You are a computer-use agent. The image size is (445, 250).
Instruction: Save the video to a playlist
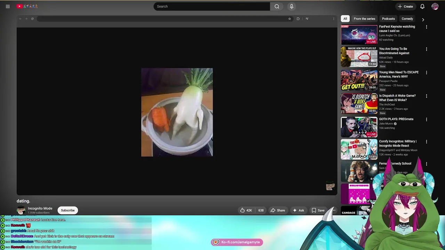point(318,210)
